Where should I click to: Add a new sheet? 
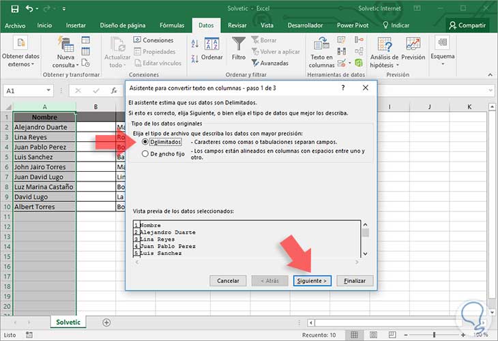click(106, 323)
